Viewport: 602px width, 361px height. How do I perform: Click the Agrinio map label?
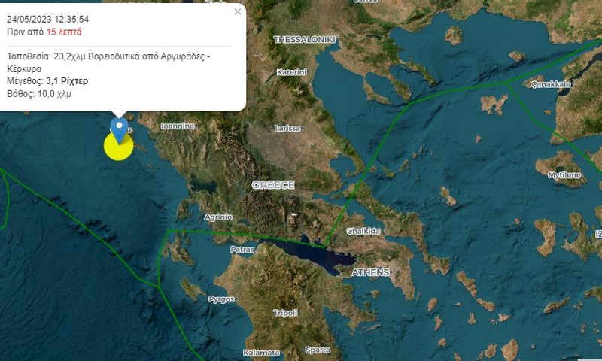[x=218, y=217]
